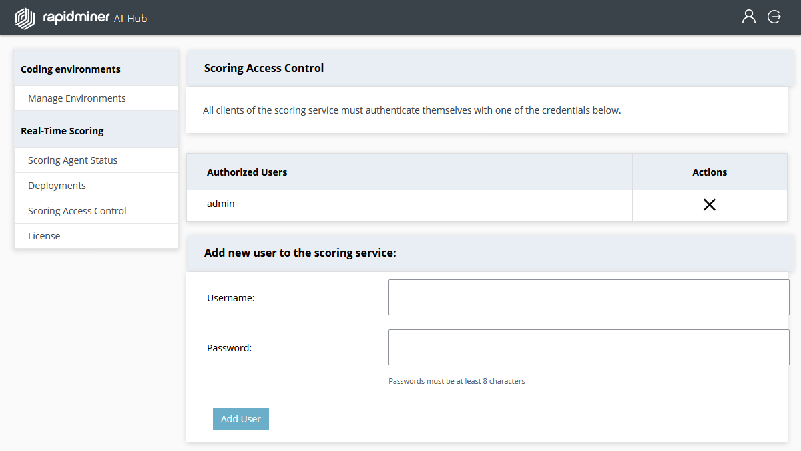Expand the Coding environments section

click(x=71, y=69)
